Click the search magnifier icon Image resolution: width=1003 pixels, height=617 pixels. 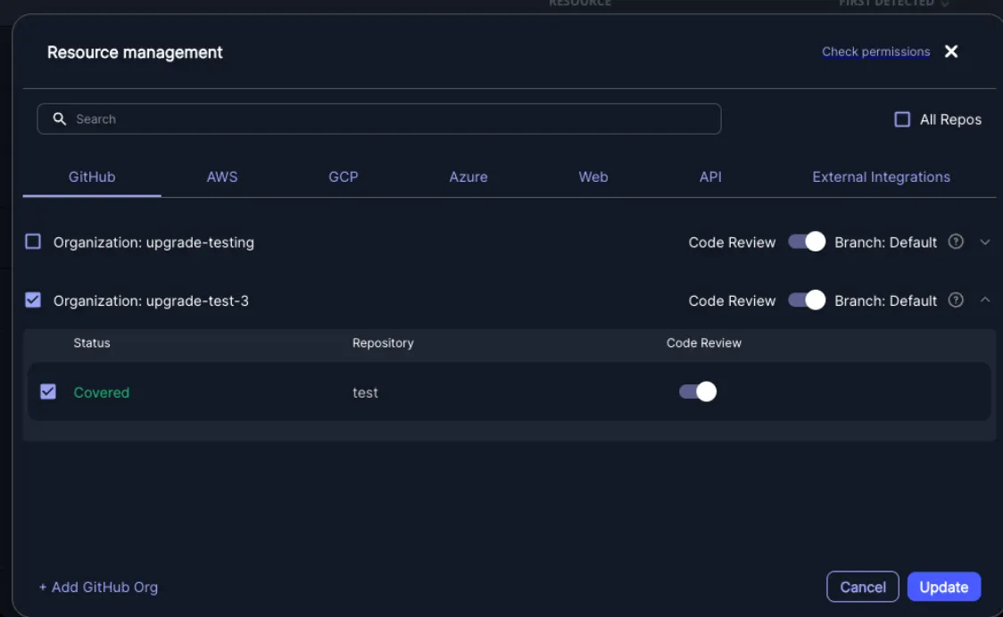coord(60,119)
